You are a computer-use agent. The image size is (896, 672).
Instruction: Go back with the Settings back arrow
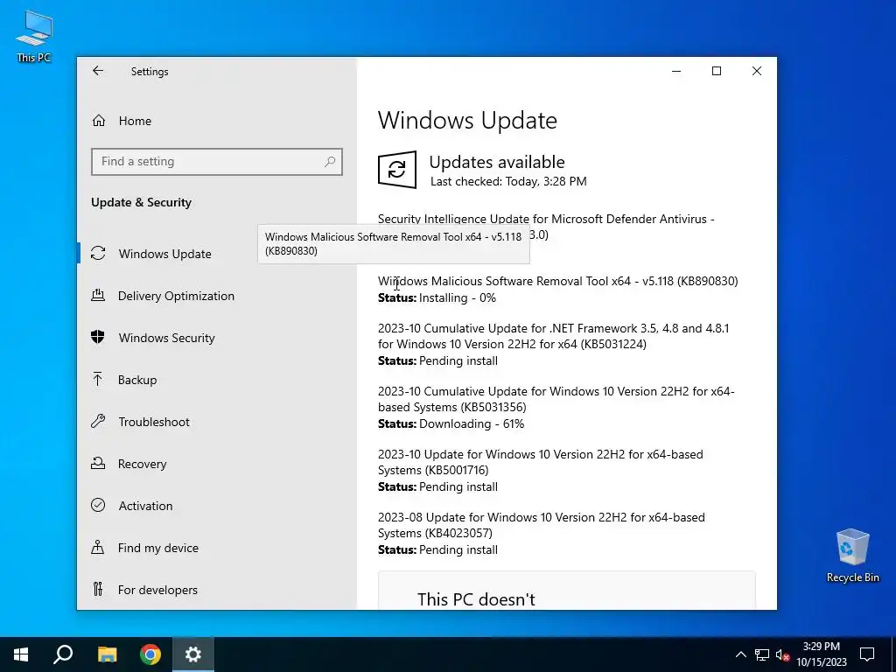(x=98, y=70)
